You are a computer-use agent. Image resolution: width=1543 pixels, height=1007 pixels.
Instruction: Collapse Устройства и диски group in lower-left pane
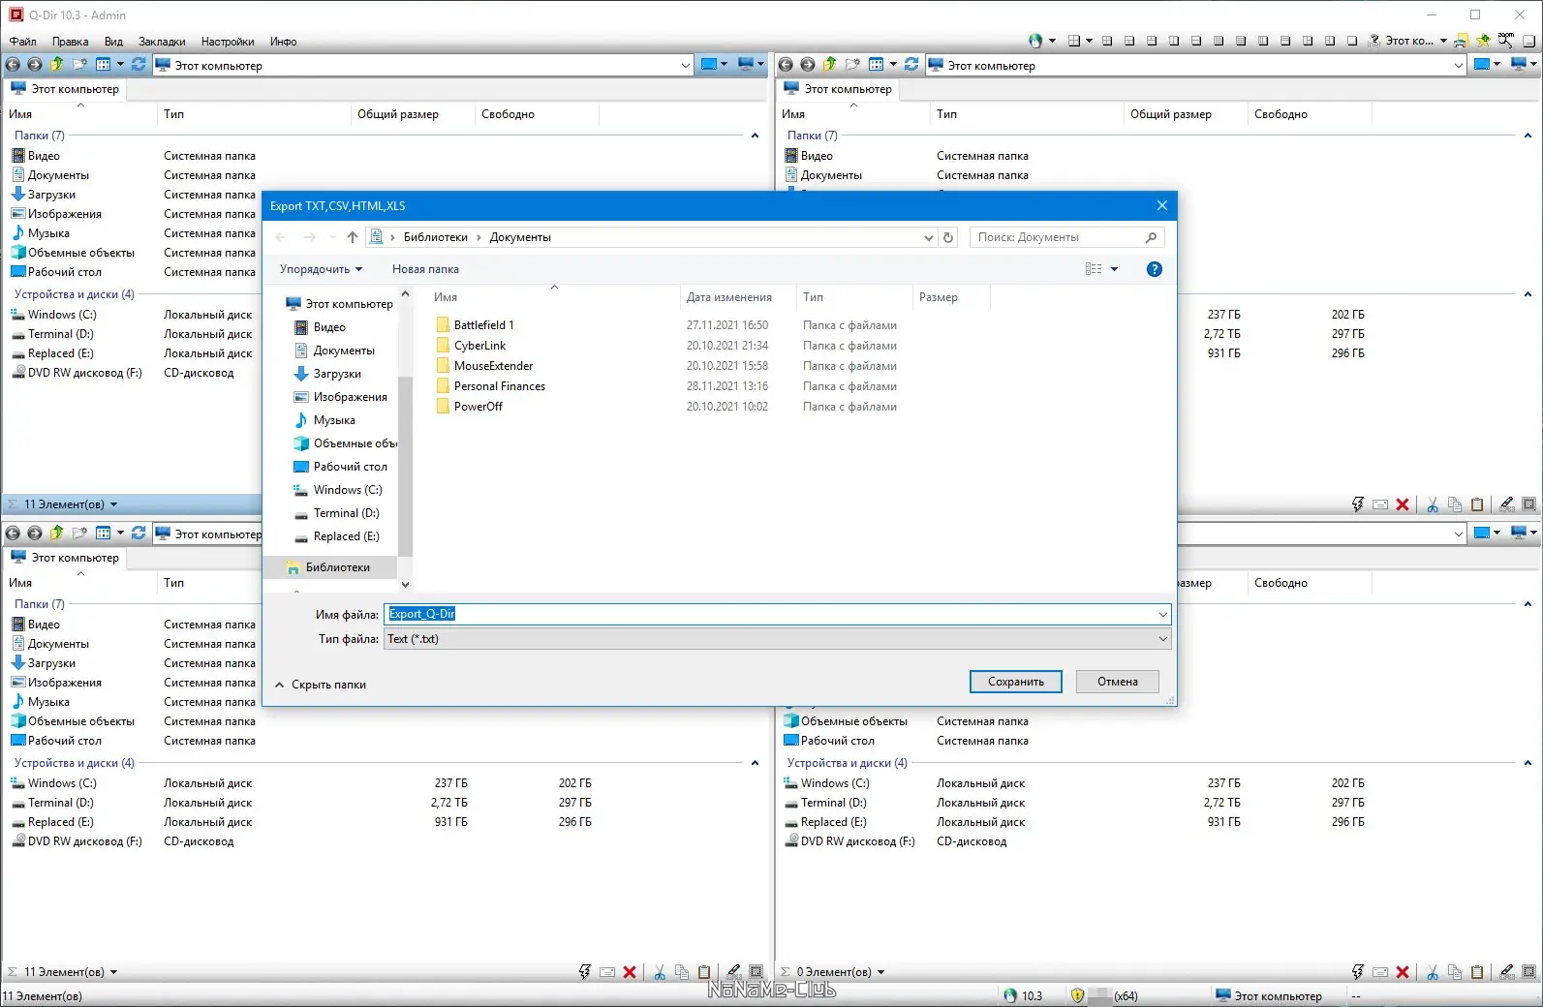click(755, 763)
